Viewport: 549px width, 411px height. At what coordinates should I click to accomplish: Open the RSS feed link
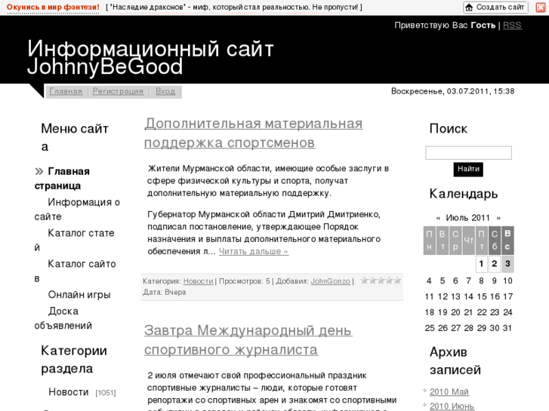pos(512,26)
